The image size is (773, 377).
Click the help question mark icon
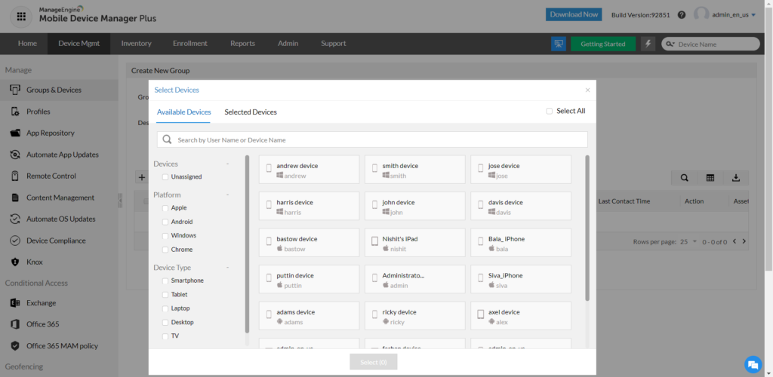[x=682, y=14]
